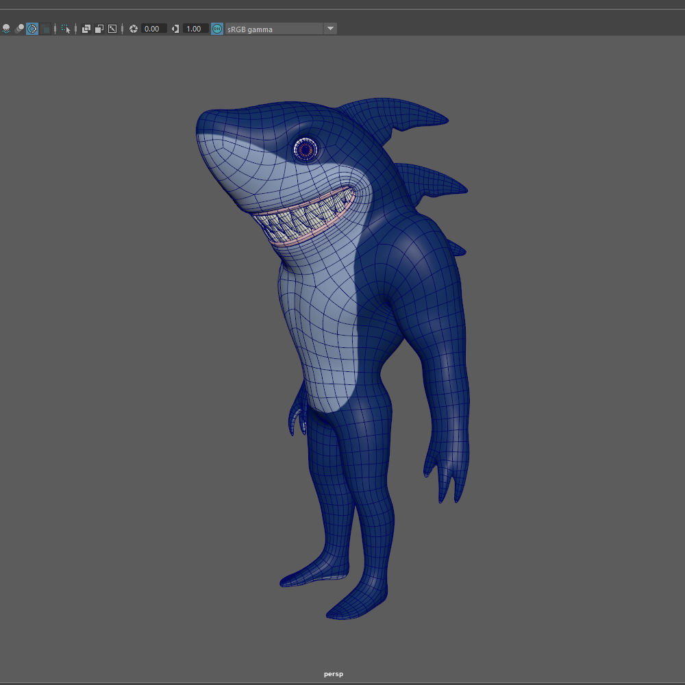685x685 pixels.
Task: Toggle screen space ambient occlusion icon
Action: click(x=19, y=29)
